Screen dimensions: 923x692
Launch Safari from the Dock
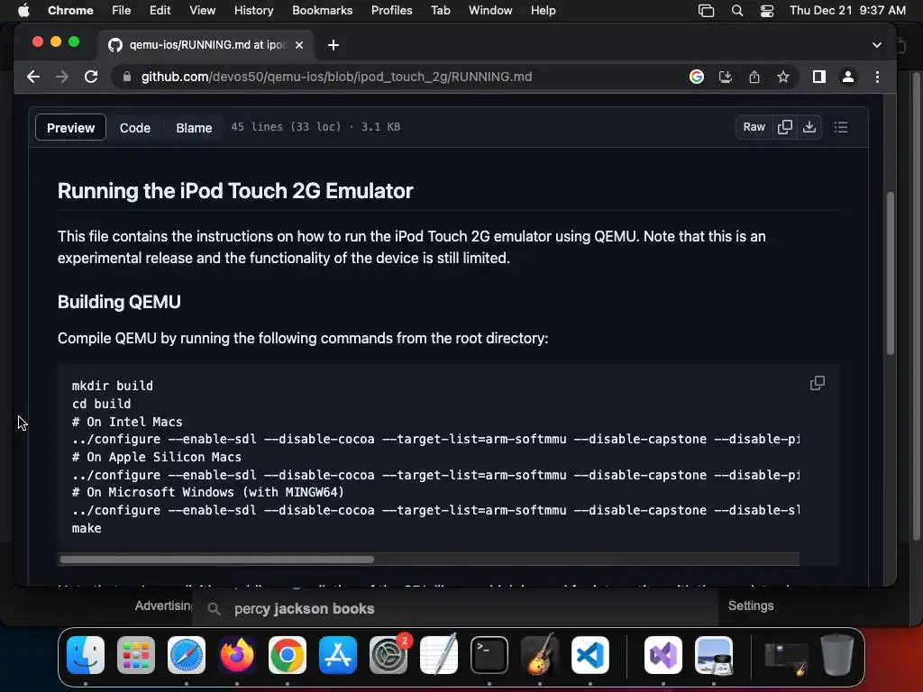pos(187,655)
